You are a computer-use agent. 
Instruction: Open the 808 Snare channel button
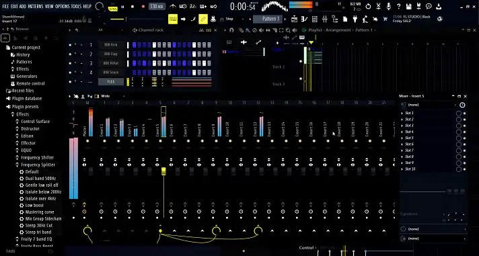point(111,73)
